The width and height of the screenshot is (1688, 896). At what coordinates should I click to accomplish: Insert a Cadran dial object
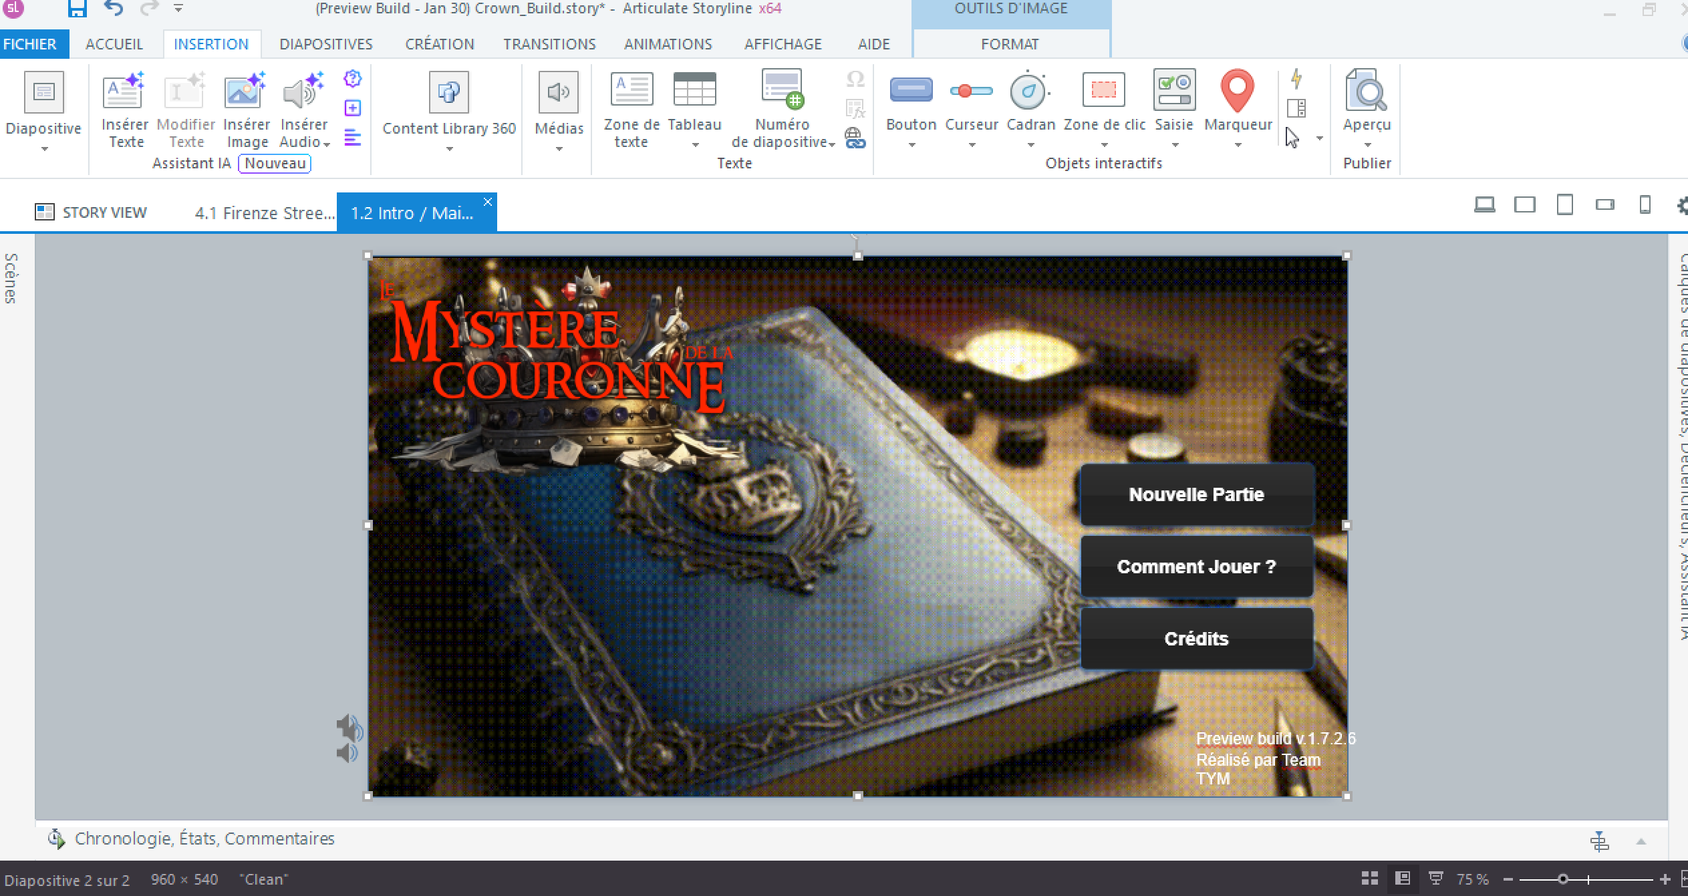[1030, 91]
